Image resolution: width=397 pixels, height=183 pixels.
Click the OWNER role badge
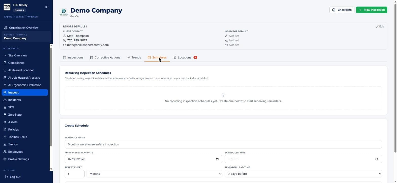tap(19, 10)
